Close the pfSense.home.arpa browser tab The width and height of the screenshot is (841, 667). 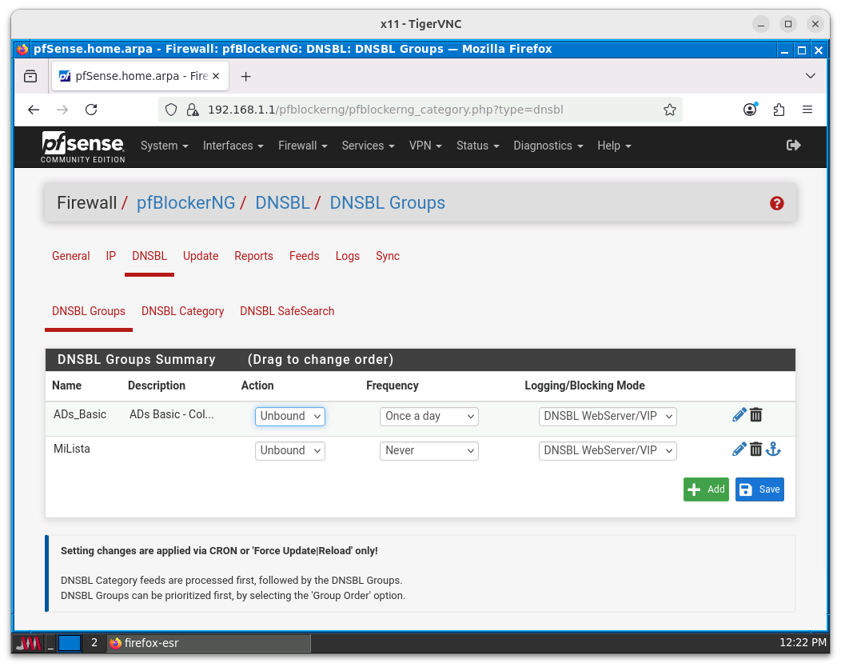(x=216, y=76)
